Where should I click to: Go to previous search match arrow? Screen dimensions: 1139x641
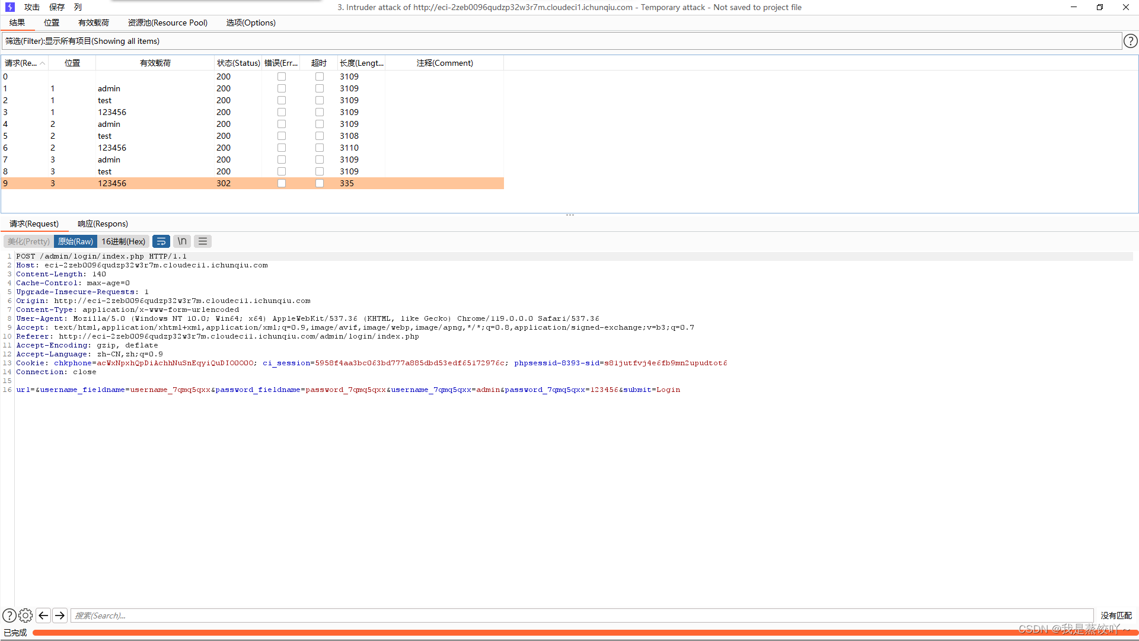[43, 616]
